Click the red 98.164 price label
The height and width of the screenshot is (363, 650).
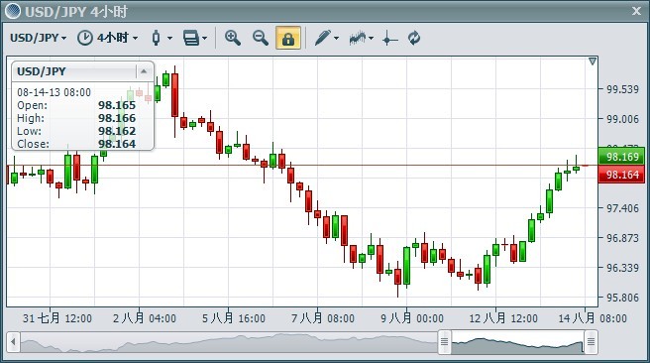(x=621, y=175)
